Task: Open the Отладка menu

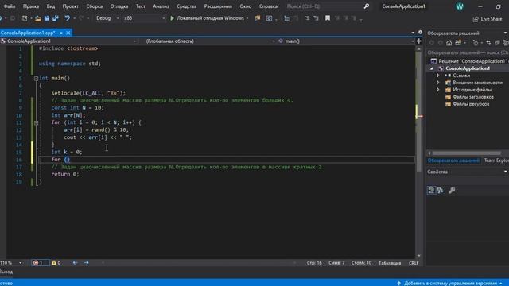Action: point(119,6)
